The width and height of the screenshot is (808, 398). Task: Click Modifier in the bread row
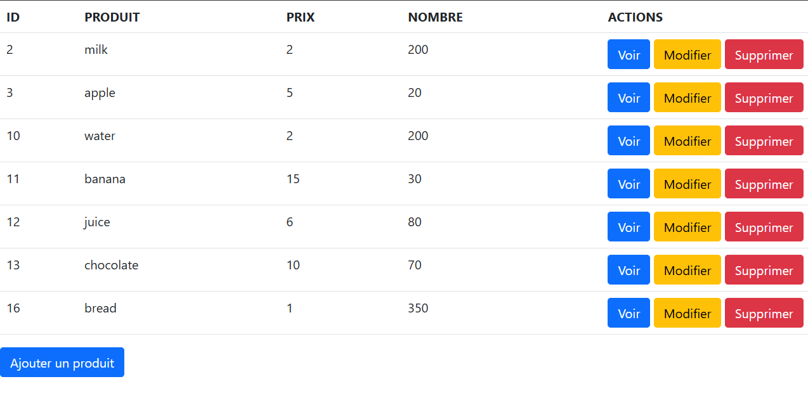pyautogui.click(x=687, y=313)
